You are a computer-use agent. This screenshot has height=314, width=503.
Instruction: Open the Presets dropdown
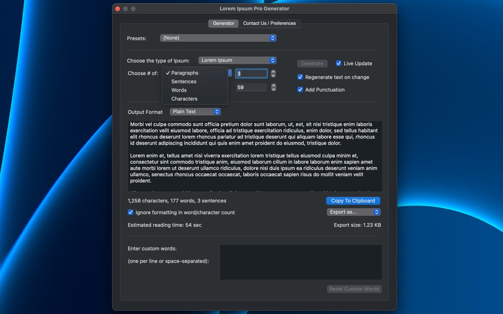click(x=218, y=38)
